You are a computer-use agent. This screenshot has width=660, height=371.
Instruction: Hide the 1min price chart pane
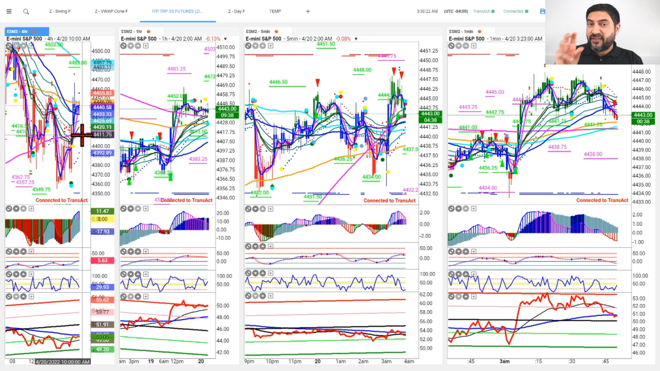coord(451,46)
